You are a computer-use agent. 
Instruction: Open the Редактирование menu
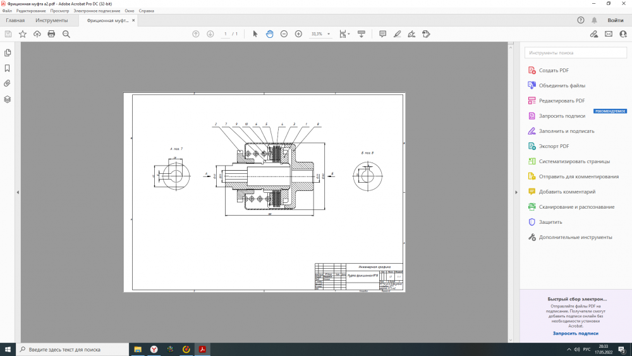[x=30, y=11]
